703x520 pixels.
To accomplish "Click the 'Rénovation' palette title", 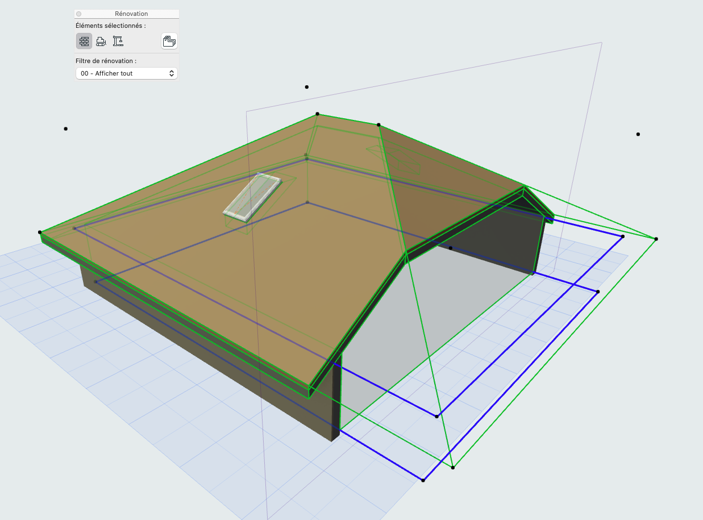I will coord(131,14).
